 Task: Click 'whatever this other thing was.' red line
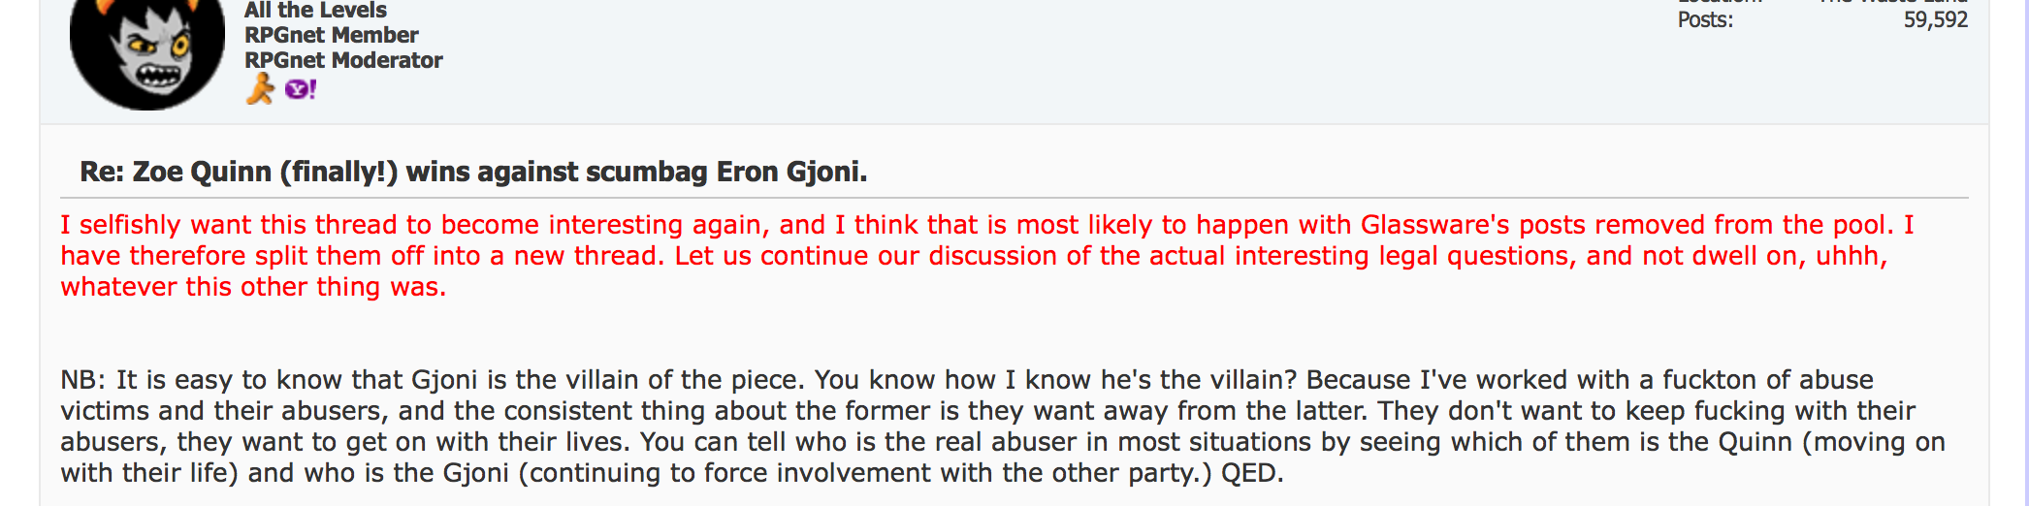tap(253, 287)
